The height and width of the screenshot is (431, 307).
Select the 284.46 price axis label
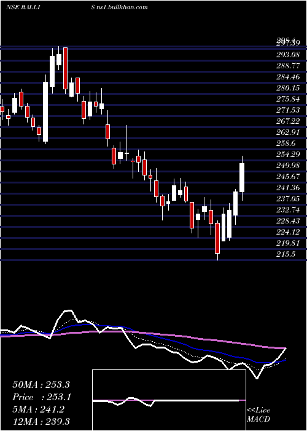(x=287, y=77)
